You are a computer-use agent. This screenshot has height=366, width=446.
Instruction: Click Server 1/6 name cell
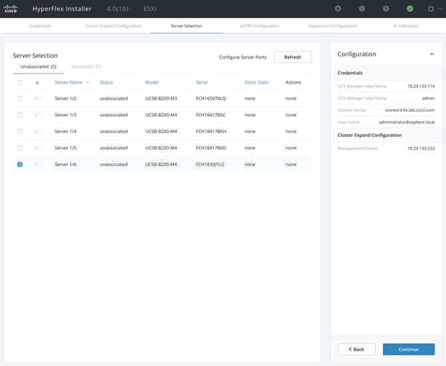pos(66,164)
